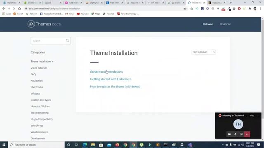
Task: Open the YouTube bookmark
Action: click(82, 14)
